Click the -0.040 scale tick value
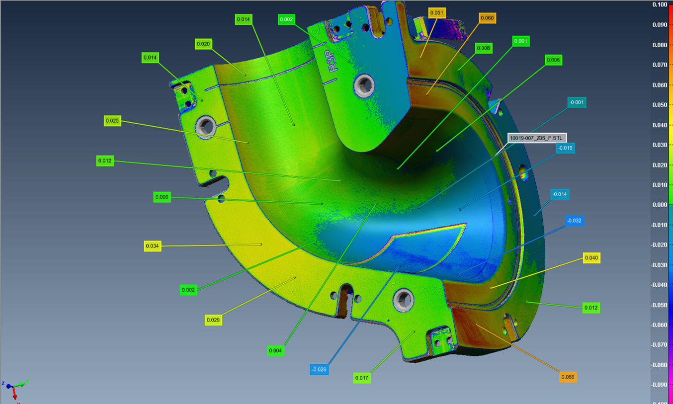 pos(659,285)
